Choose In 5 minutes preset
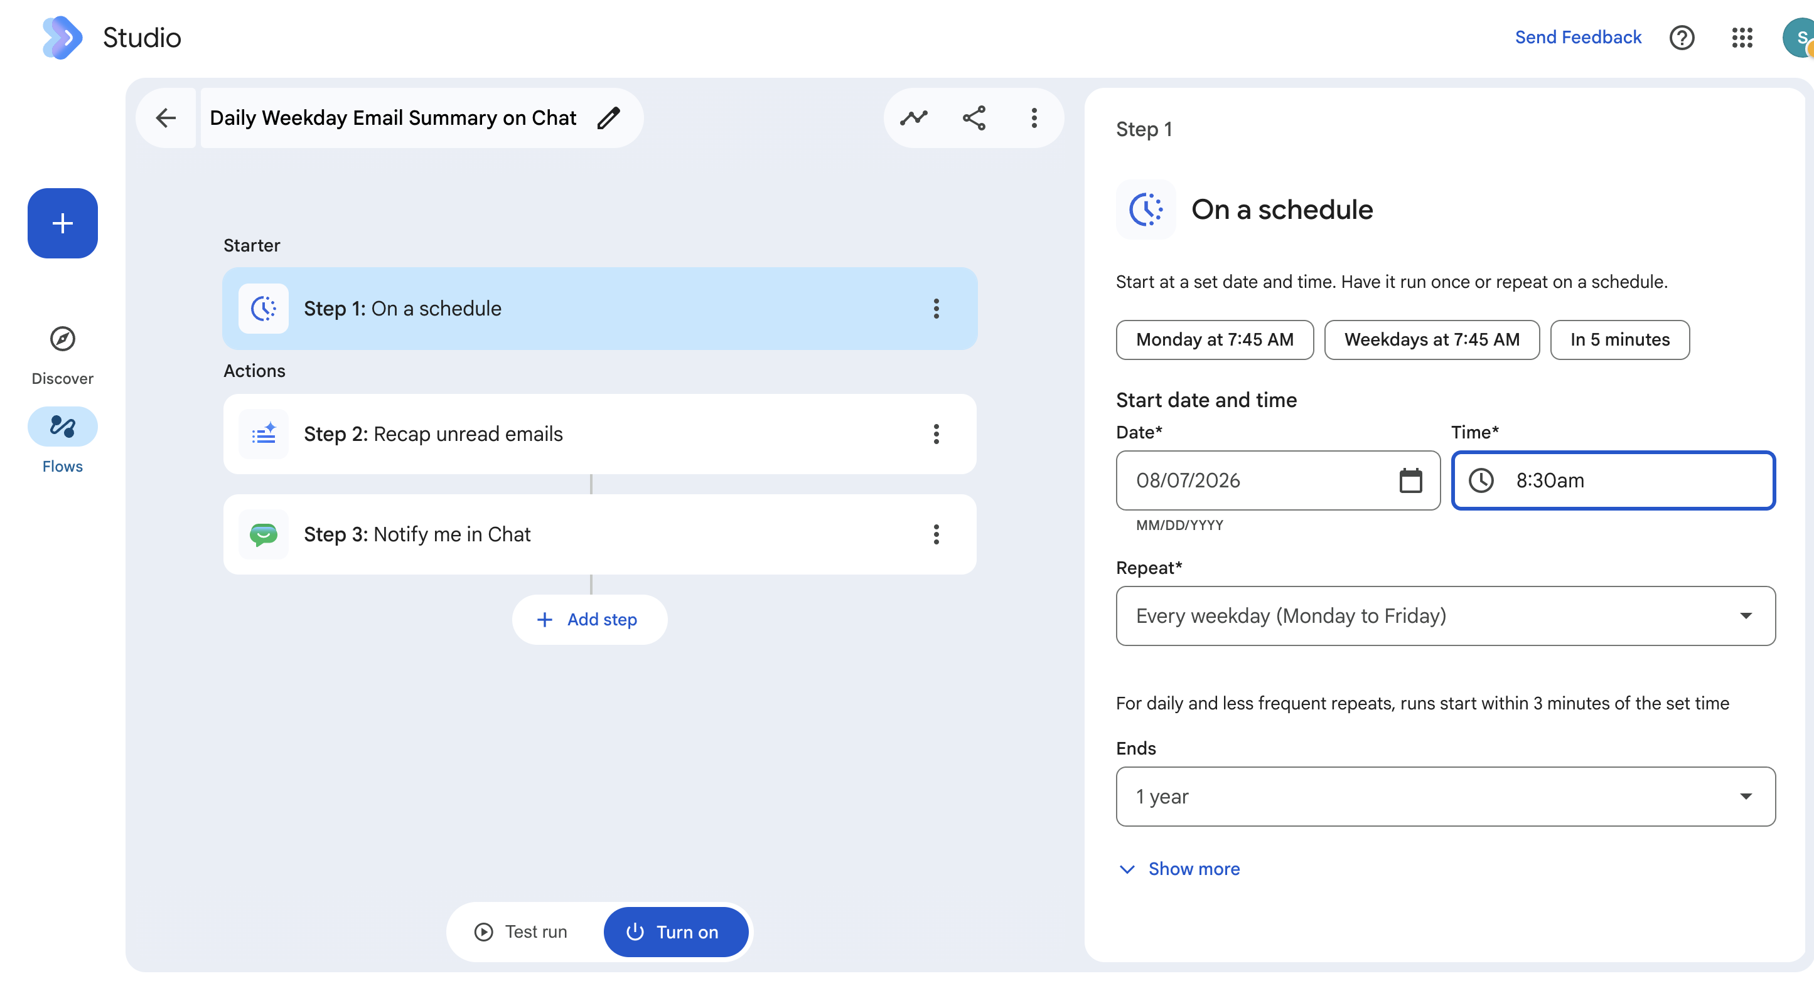Screen dimensions: 1814x981 pyautogui.click(x=1619, y=340)
